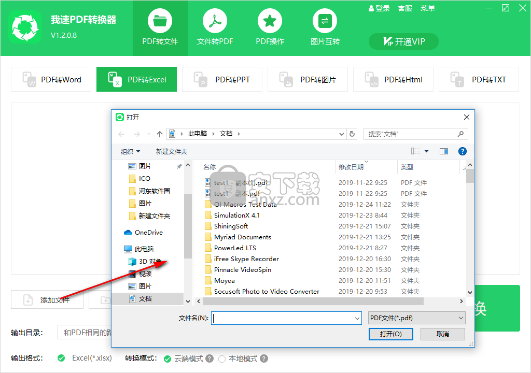Image resolution: width=531 pixels, height=373 pixels.
Task: Click the forward navigation arrow in dialog
Action: click(137, 134)
